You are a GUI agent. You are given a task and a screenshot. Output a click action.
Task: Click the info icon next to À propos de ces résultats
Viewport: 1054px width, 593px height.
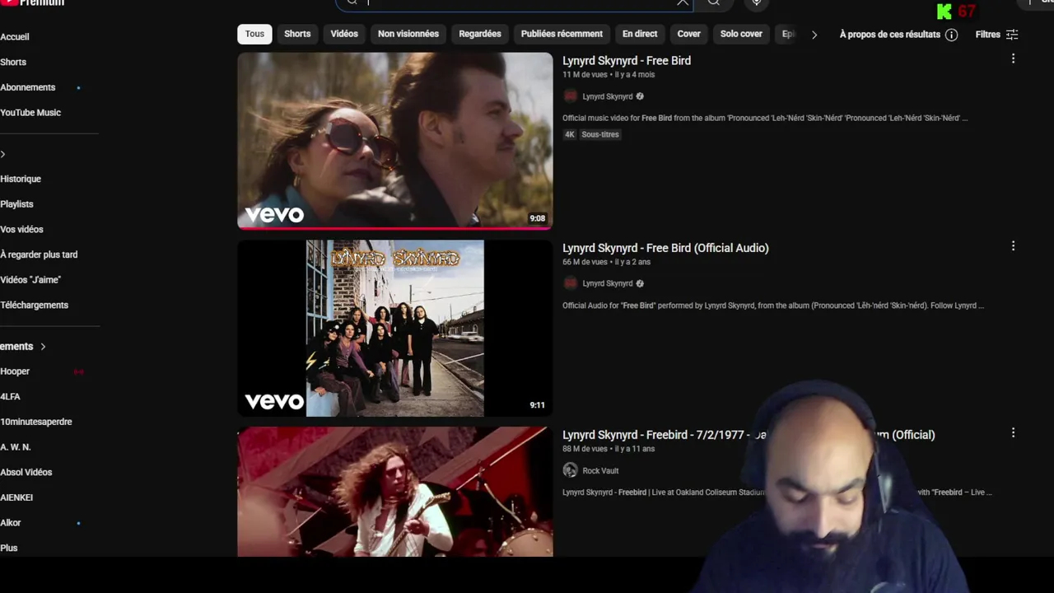(951, 35)
